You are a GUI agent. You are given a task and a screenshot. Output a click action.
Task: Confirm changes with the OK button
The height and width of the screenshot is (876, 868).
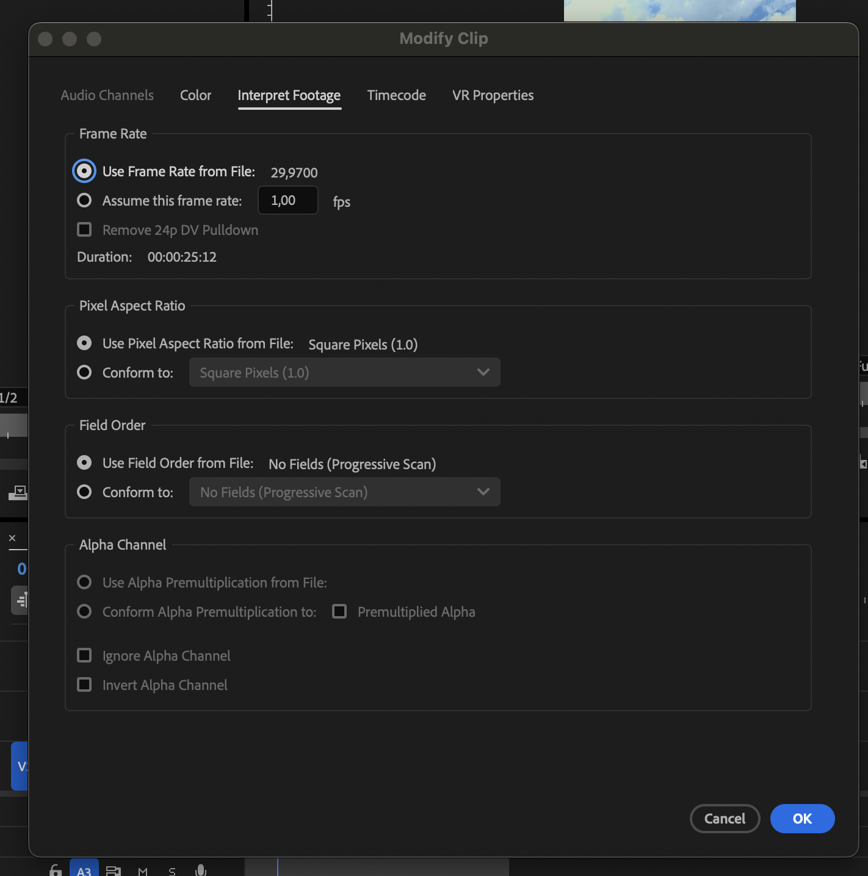click(x=802, y=819)
